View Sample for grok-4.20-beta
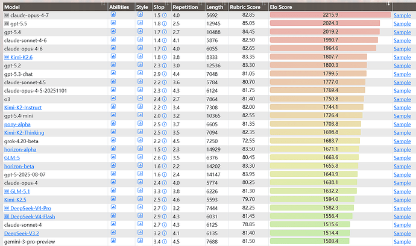 click(x=402, y=141)
